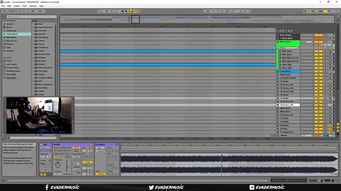The image size is (341, 191).
Task: Open the File menu
Action: coord(3,6)
